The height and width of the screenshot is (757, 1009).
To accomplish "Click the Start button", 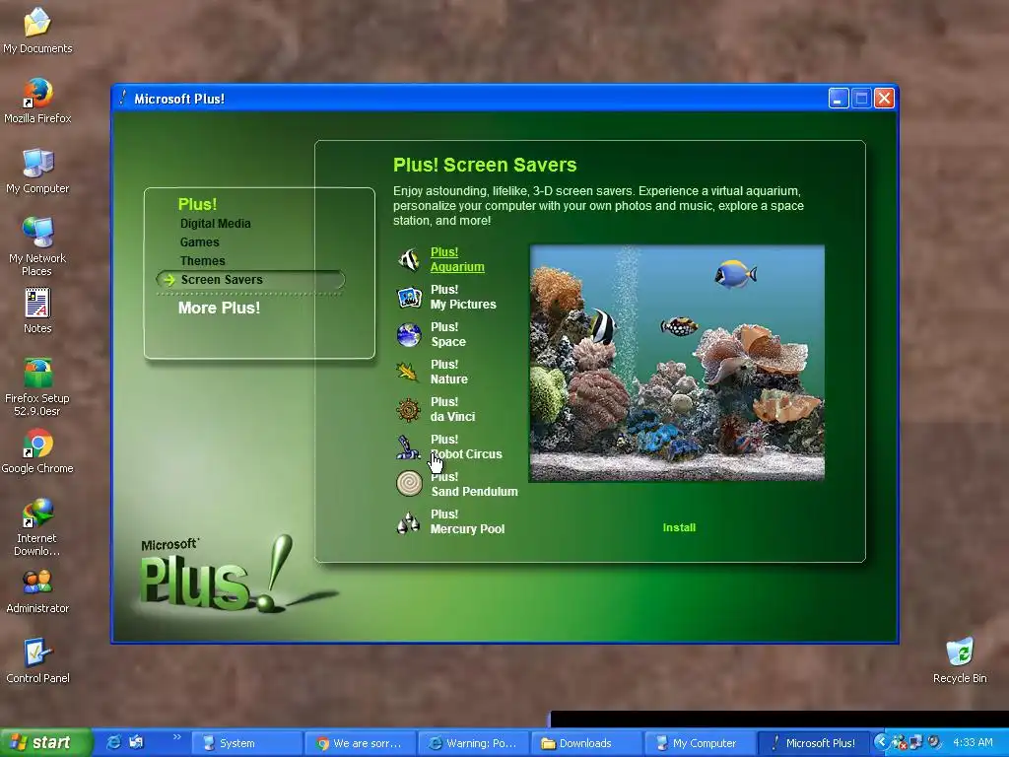I will point(45,742).
